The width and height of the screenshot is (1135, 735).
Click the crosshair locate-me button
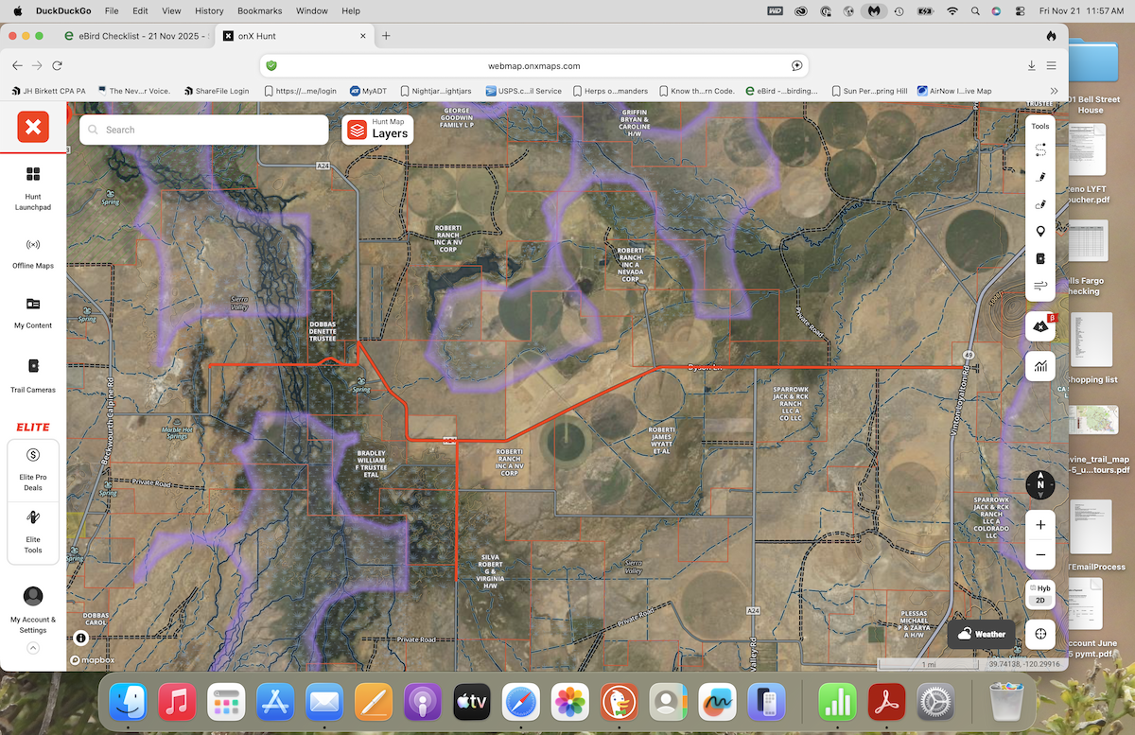coord(1039,634)
